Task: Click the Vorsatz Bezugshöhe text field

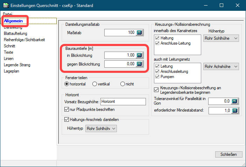Action: (122, 101)
